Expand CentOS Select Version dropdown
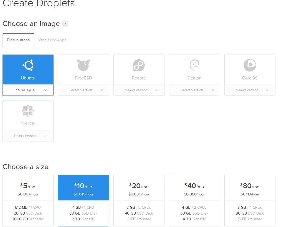This screenshot has height=227, width=281. [28, 136]
